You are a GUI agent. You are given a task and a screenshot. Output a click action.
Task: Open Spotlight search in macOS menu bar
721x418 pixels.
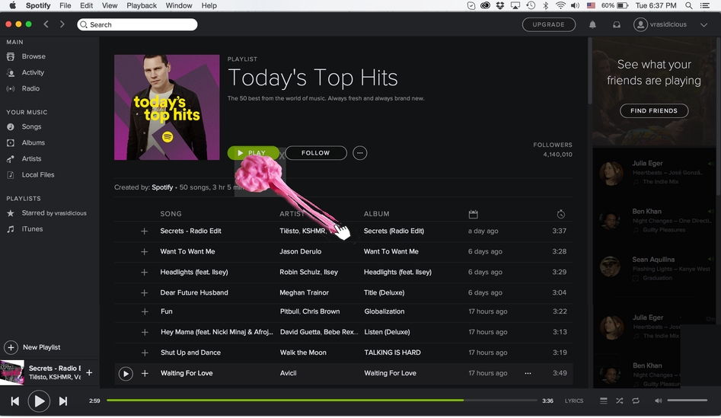pos(688,5)
